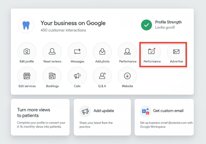The width and height of the screenshot is (206, 144).
Task: Click the Profile Strength label
Action: point(168,22)
